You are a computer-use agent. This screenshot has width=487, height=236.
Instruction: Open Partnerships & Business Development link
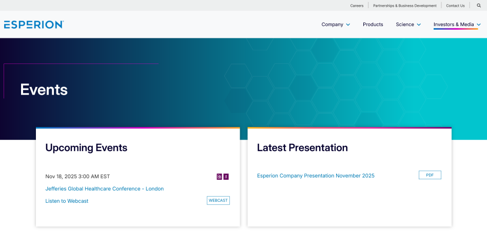click(404, 6)
